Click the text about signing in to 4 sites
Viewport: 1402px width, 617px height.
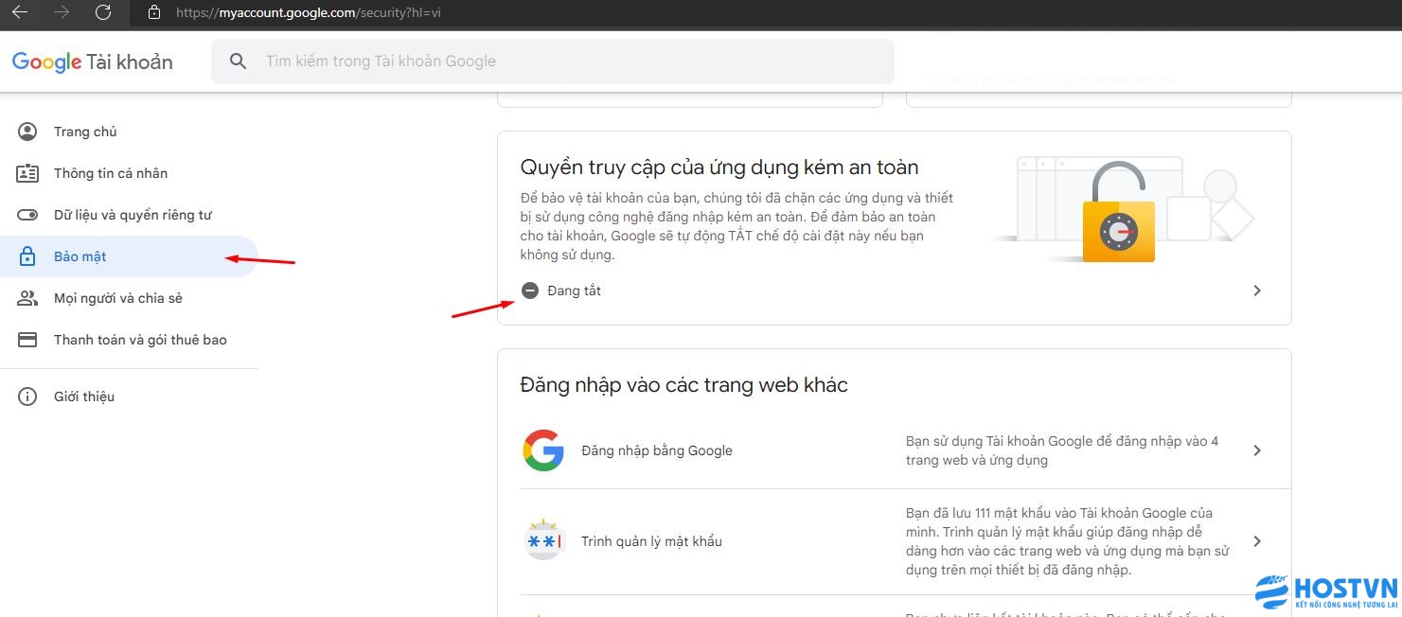pyautogui.click(x=1062, y=450)
